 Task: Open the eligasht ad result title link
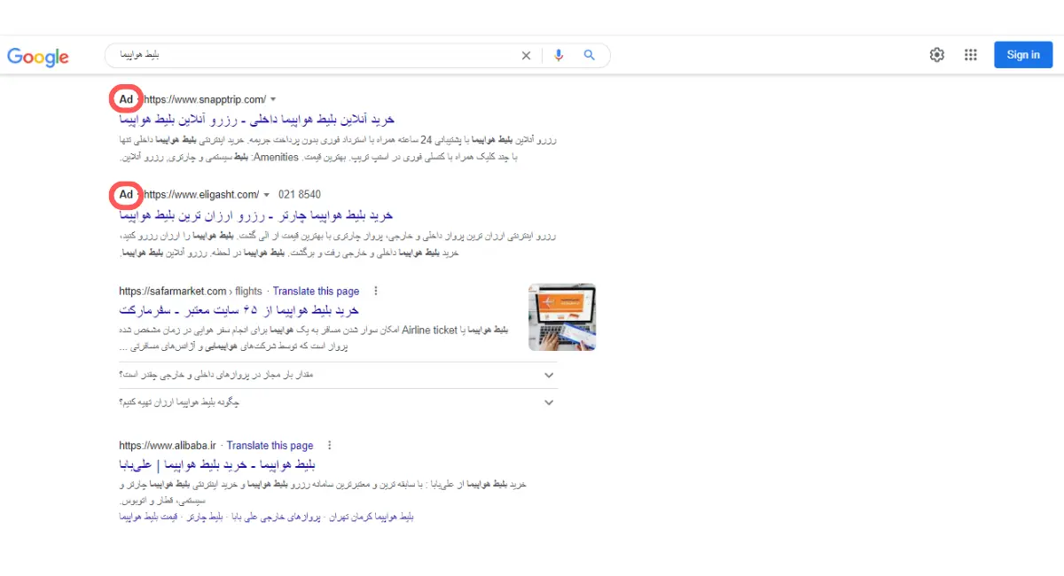(x=256, y=215)
